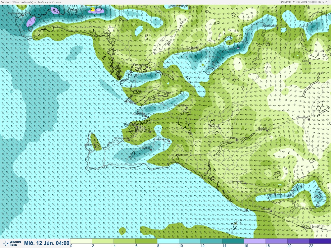The width and height of the screenshot is (331, 248).
Task: Click the Gufuskálar station label
Action: (15, 13)
